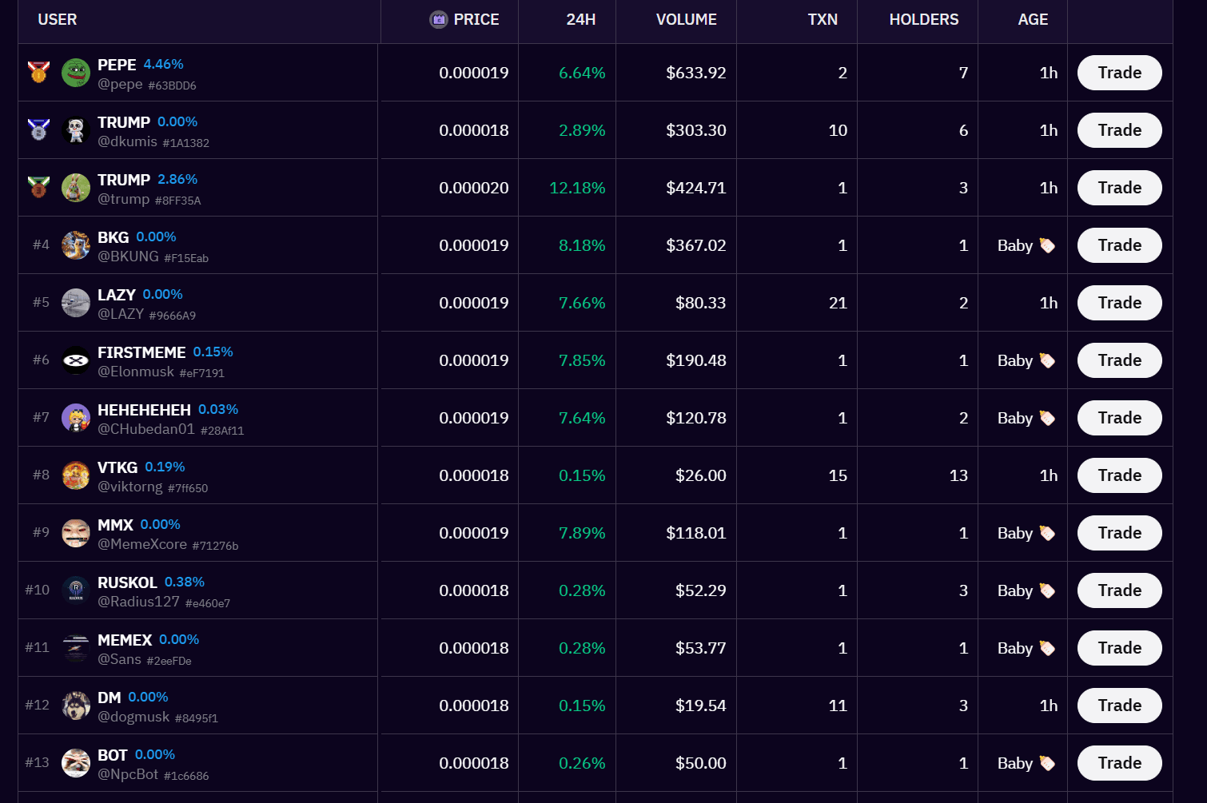Click the BKG token avatar icon
1207x803 pixels.
(76, 245)
